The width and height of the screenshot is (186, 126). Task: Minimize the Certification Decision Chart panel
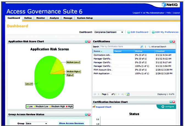(x=171, y=102)
